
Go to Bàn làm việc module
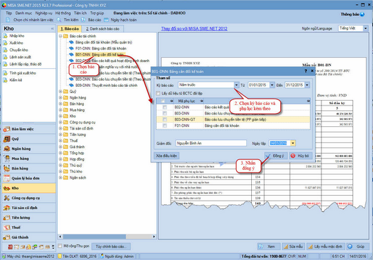tap(29, 129)
